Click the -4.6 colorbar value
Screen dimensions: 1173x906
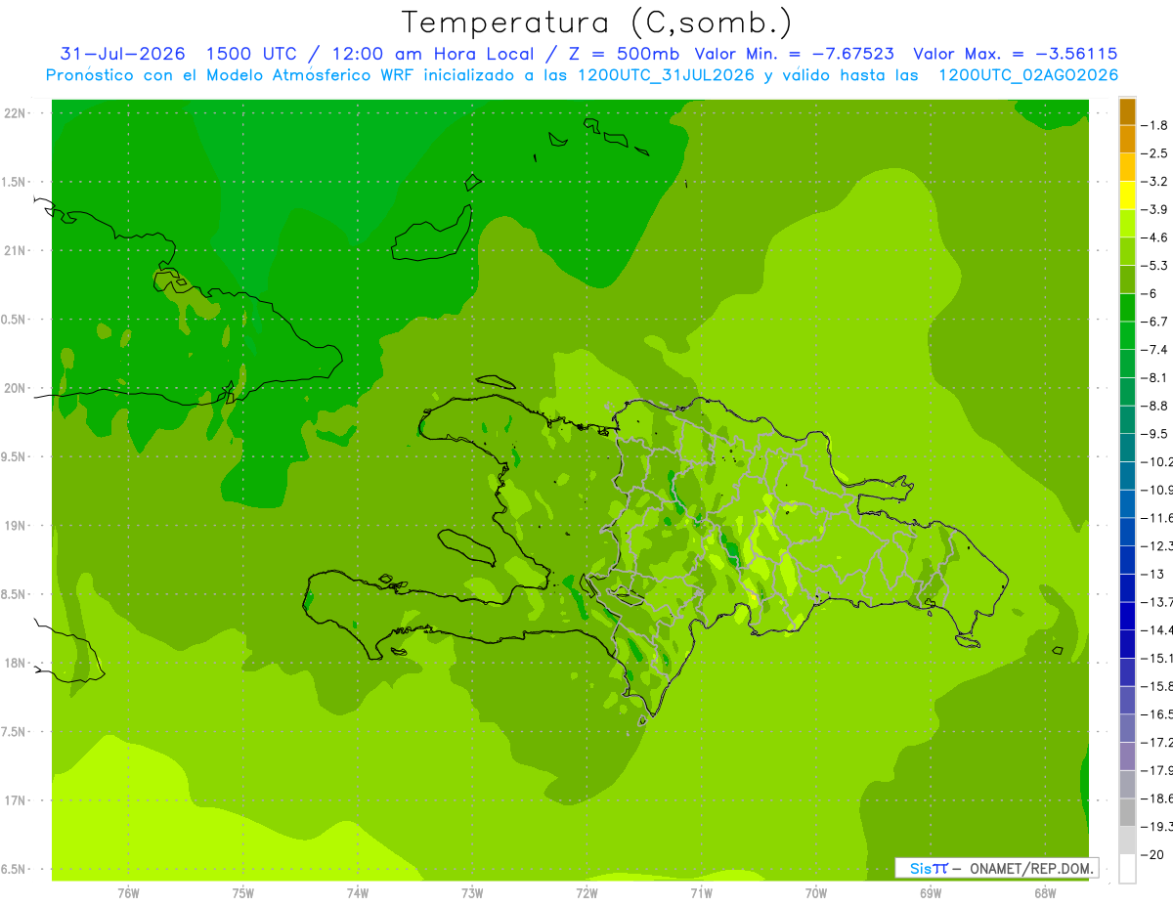tap(1155, 237)
